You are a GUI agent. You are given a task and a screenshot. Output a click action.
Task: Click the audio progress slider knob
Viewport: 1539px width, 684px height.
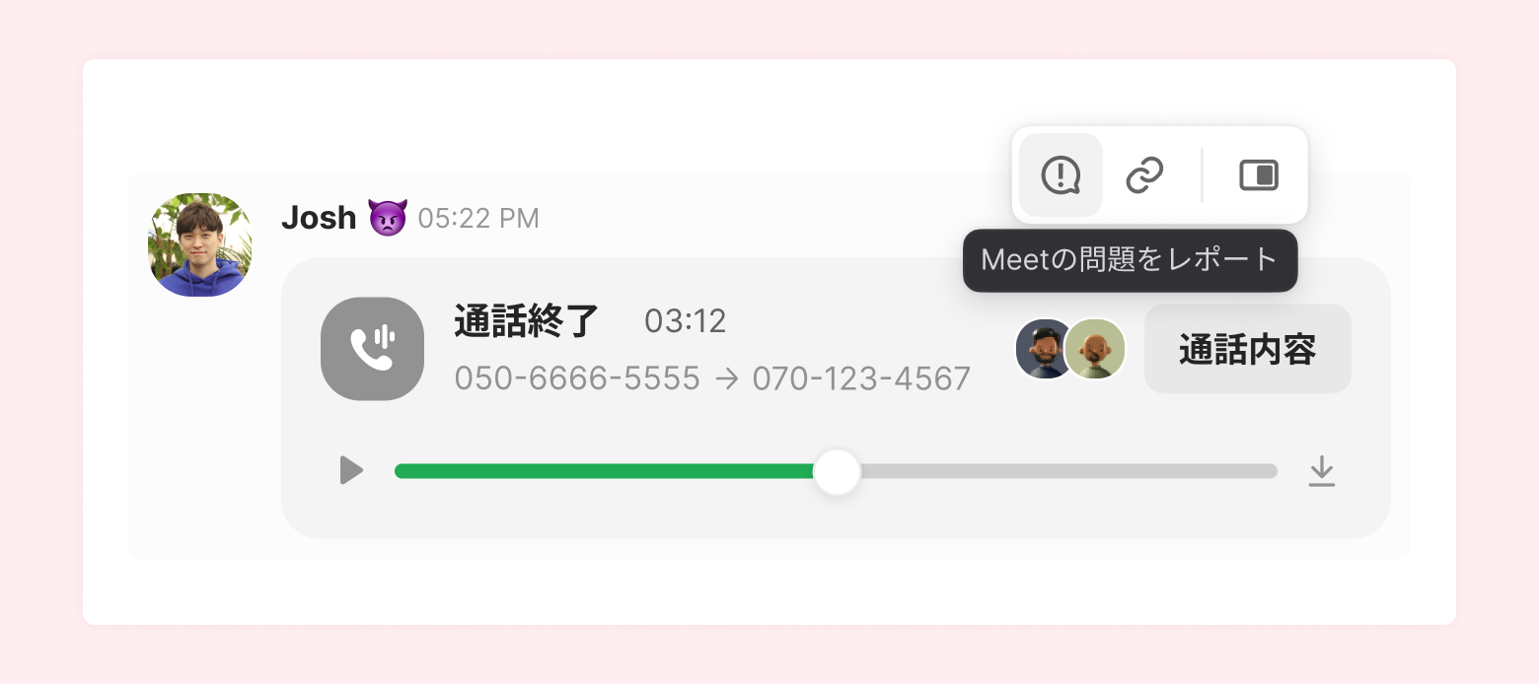(837, 472)
